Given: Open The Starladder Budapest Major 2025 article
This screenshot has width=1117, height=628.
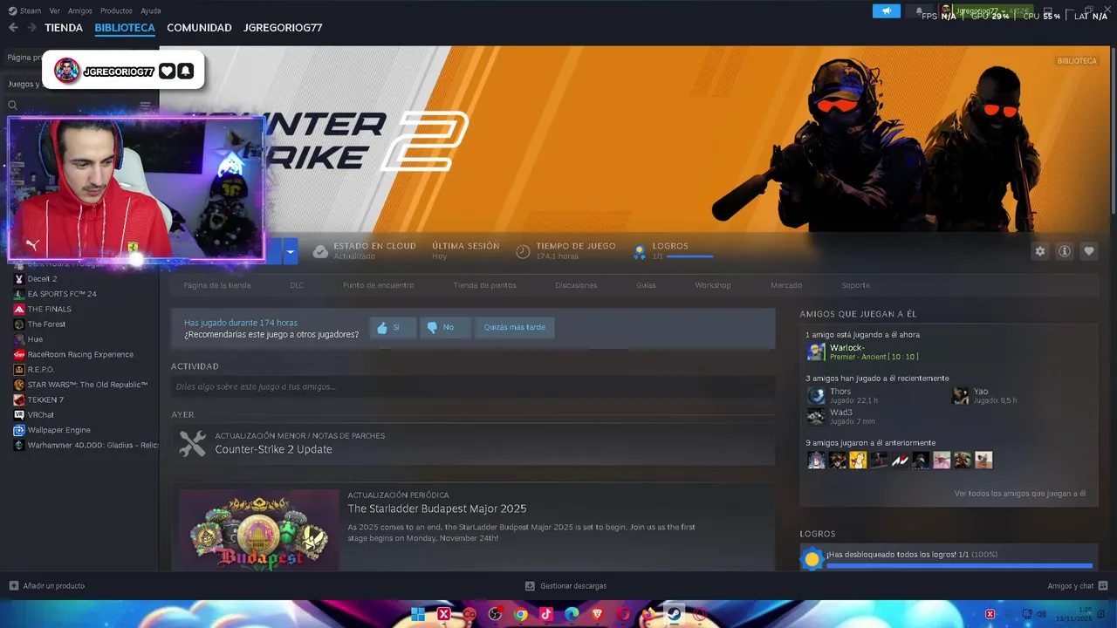Looking at the screenshot, I should coord(437,509).
